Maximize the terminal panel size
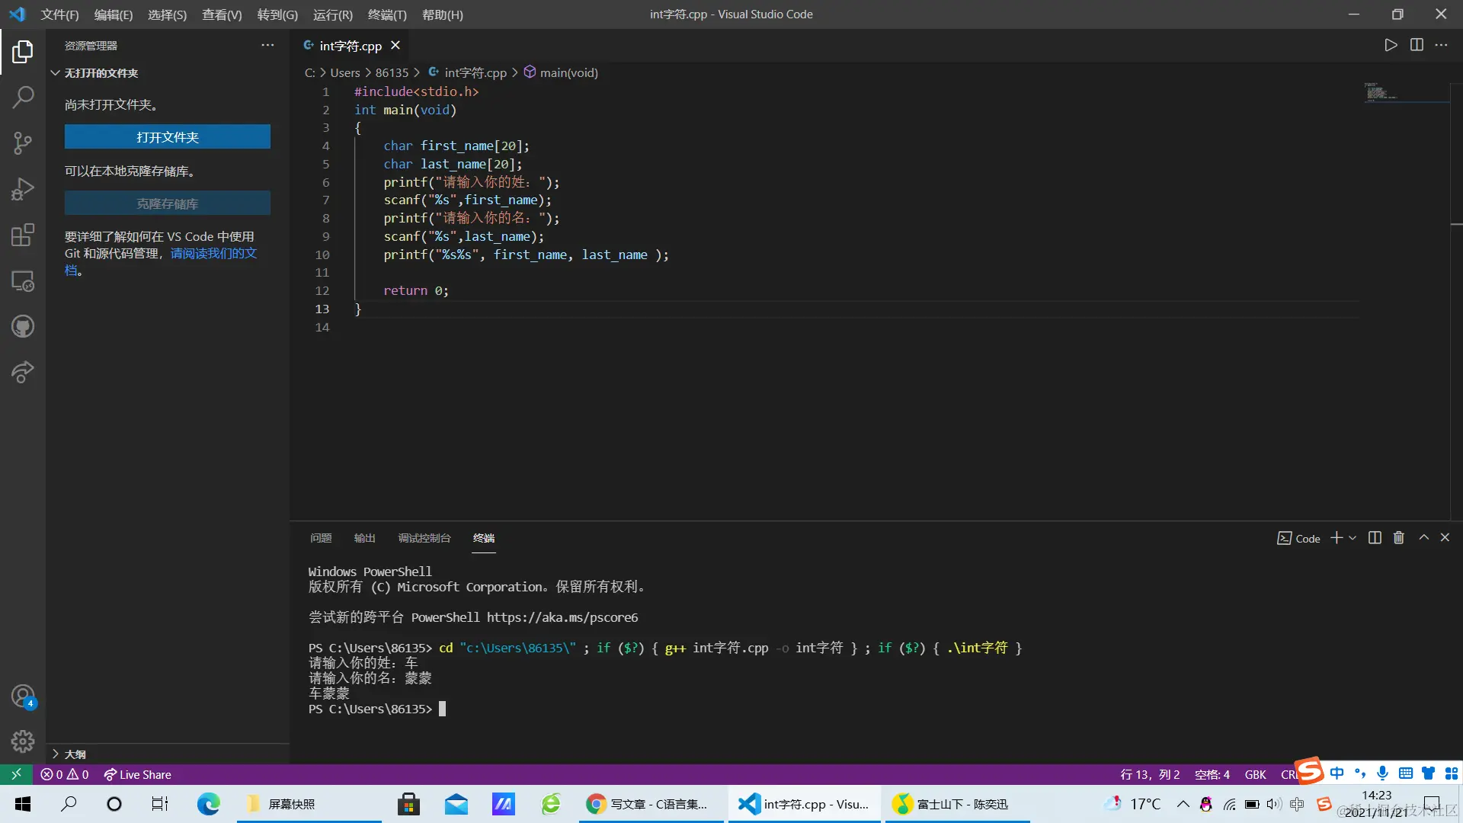This screenshot has width=1463, height=823. [1423, 538]
